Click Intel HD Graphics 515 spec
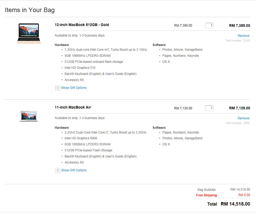The image size is (256, 215). click(80, 68)
